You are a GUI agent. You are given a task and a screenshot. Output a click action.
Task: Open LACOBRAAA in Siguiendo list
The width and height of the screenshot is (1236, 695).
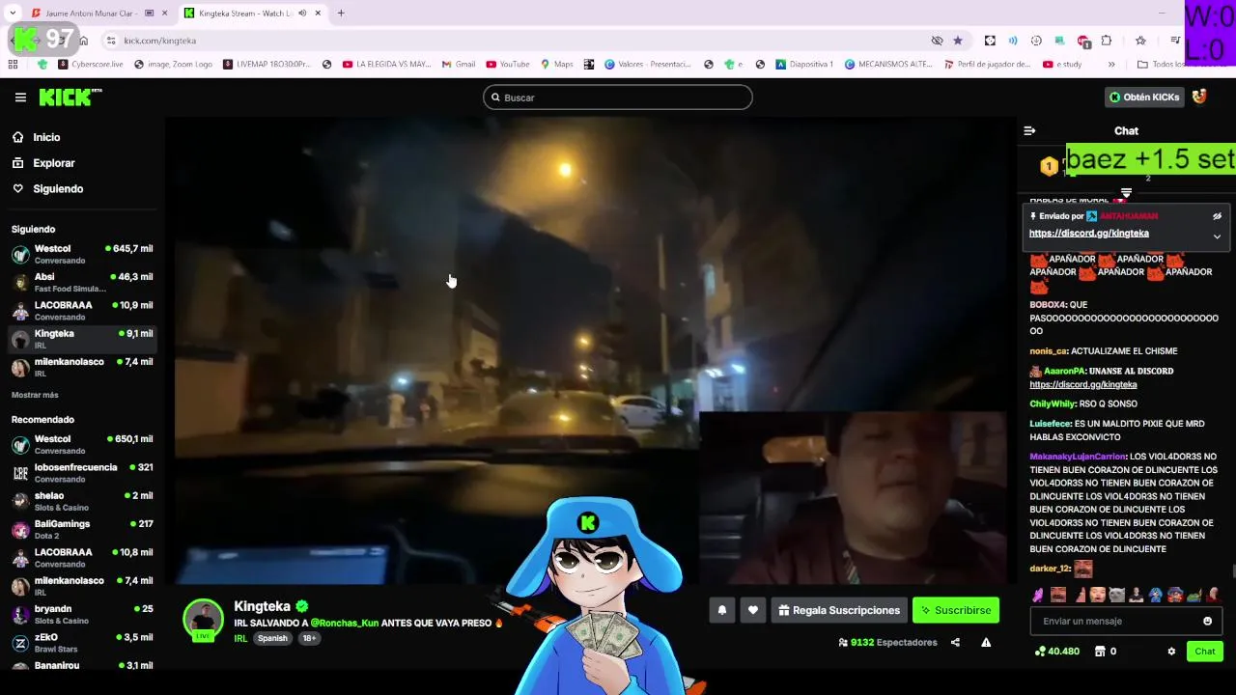pos(82,311)
